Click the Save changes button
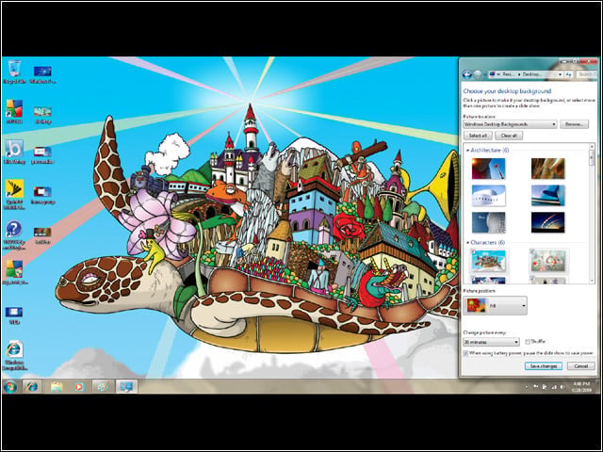603x452 pixels. click(544, 366)
